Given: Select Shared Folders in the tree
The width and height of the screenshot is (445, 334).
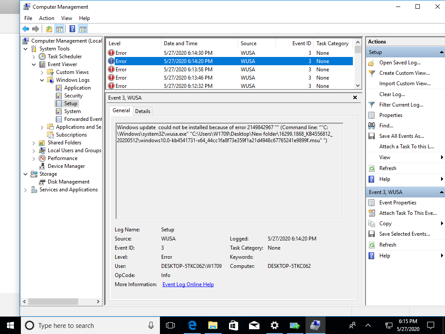Looking at the screenshot, I should coord(64,143).
